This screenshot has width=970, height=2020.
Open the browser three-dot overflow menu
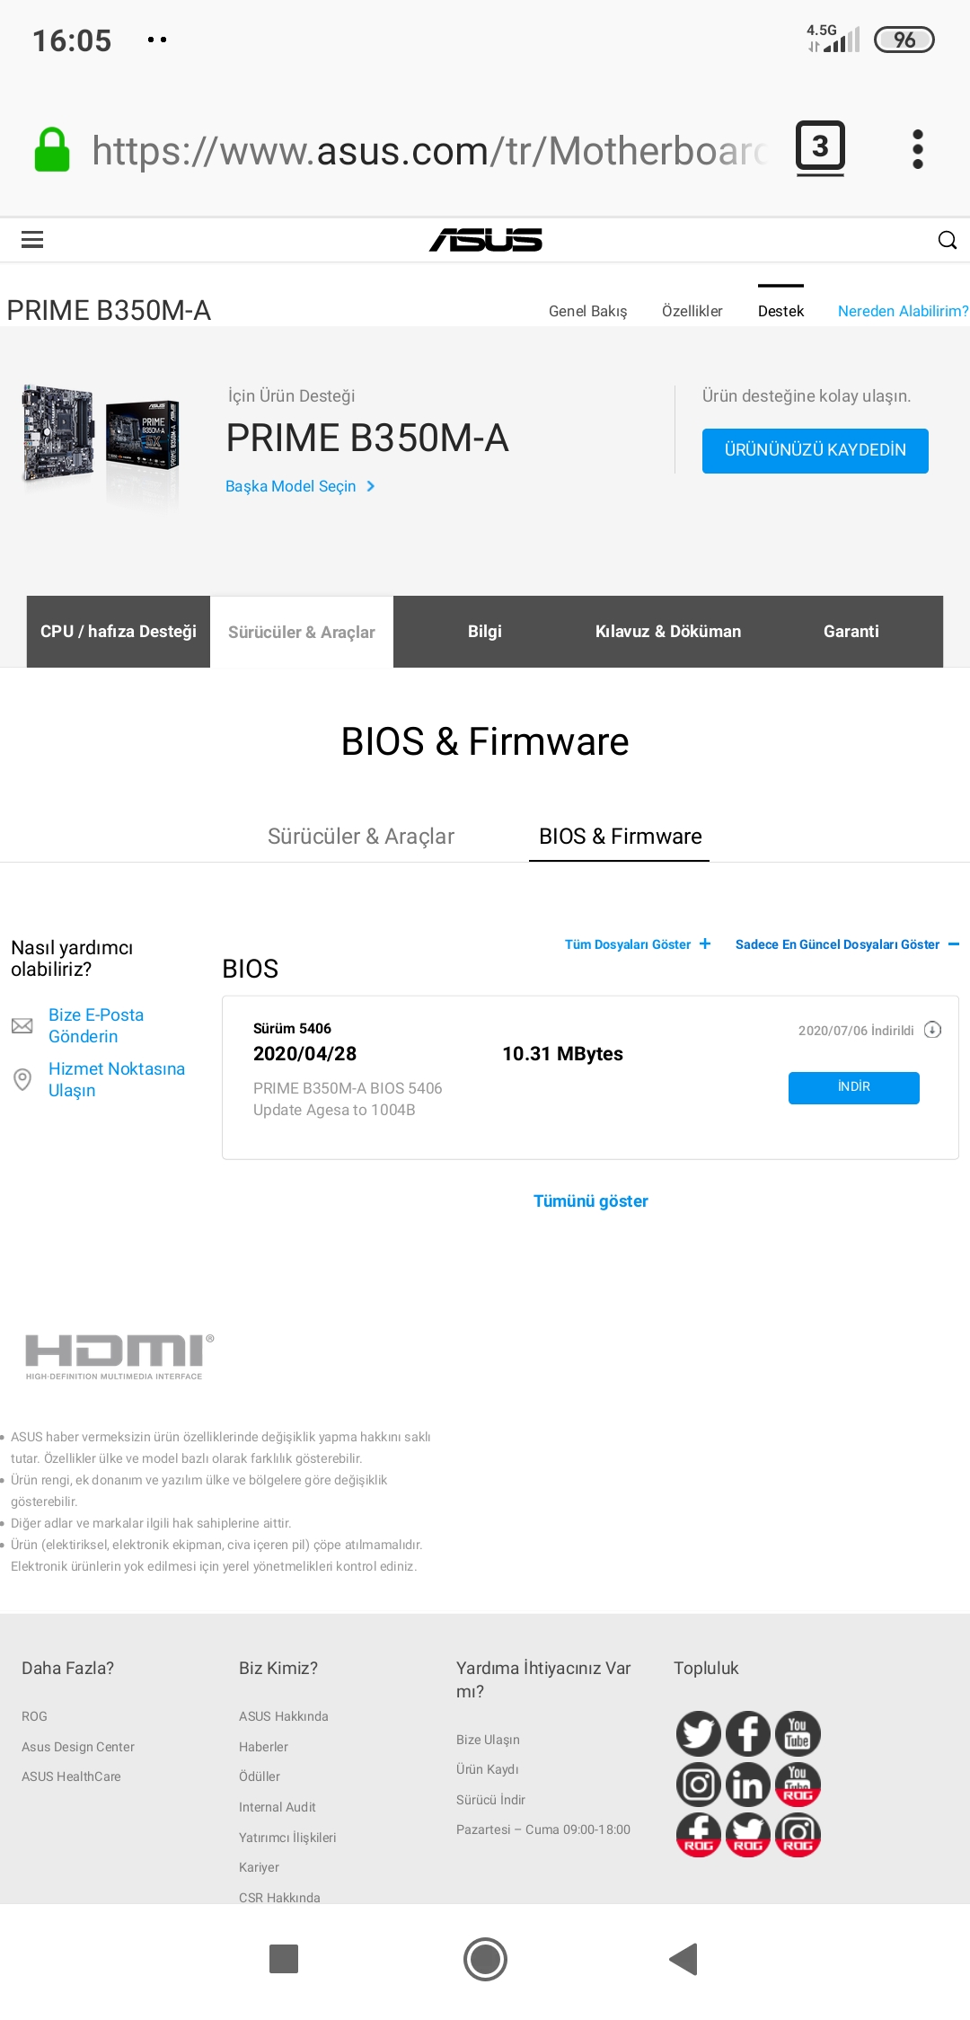point(917,149)
